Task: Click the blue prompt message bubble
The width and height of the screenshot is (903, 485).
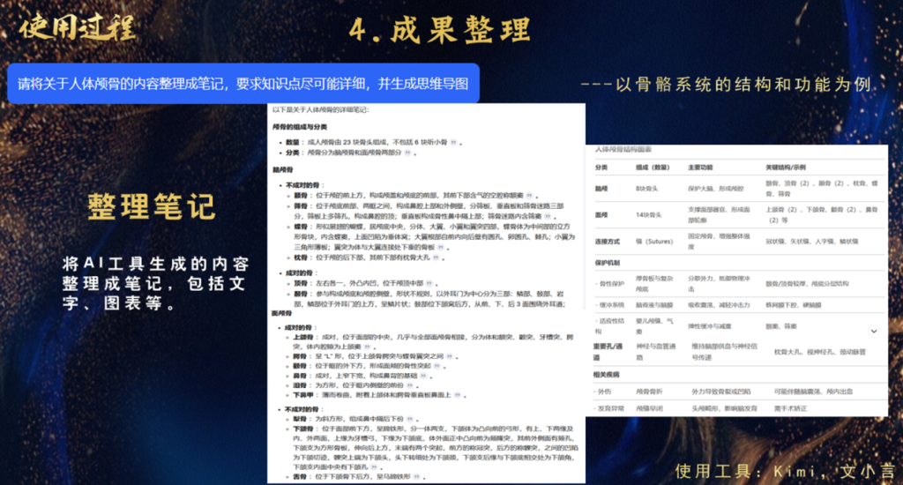Action: [243, 84]
